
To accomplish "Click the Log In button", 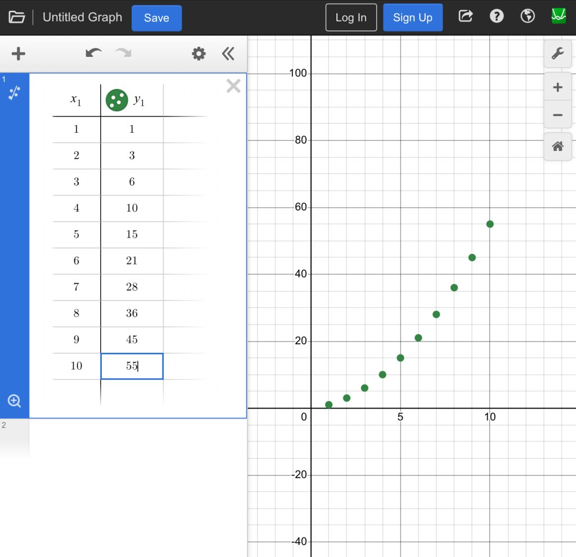I will click(351, 18).
